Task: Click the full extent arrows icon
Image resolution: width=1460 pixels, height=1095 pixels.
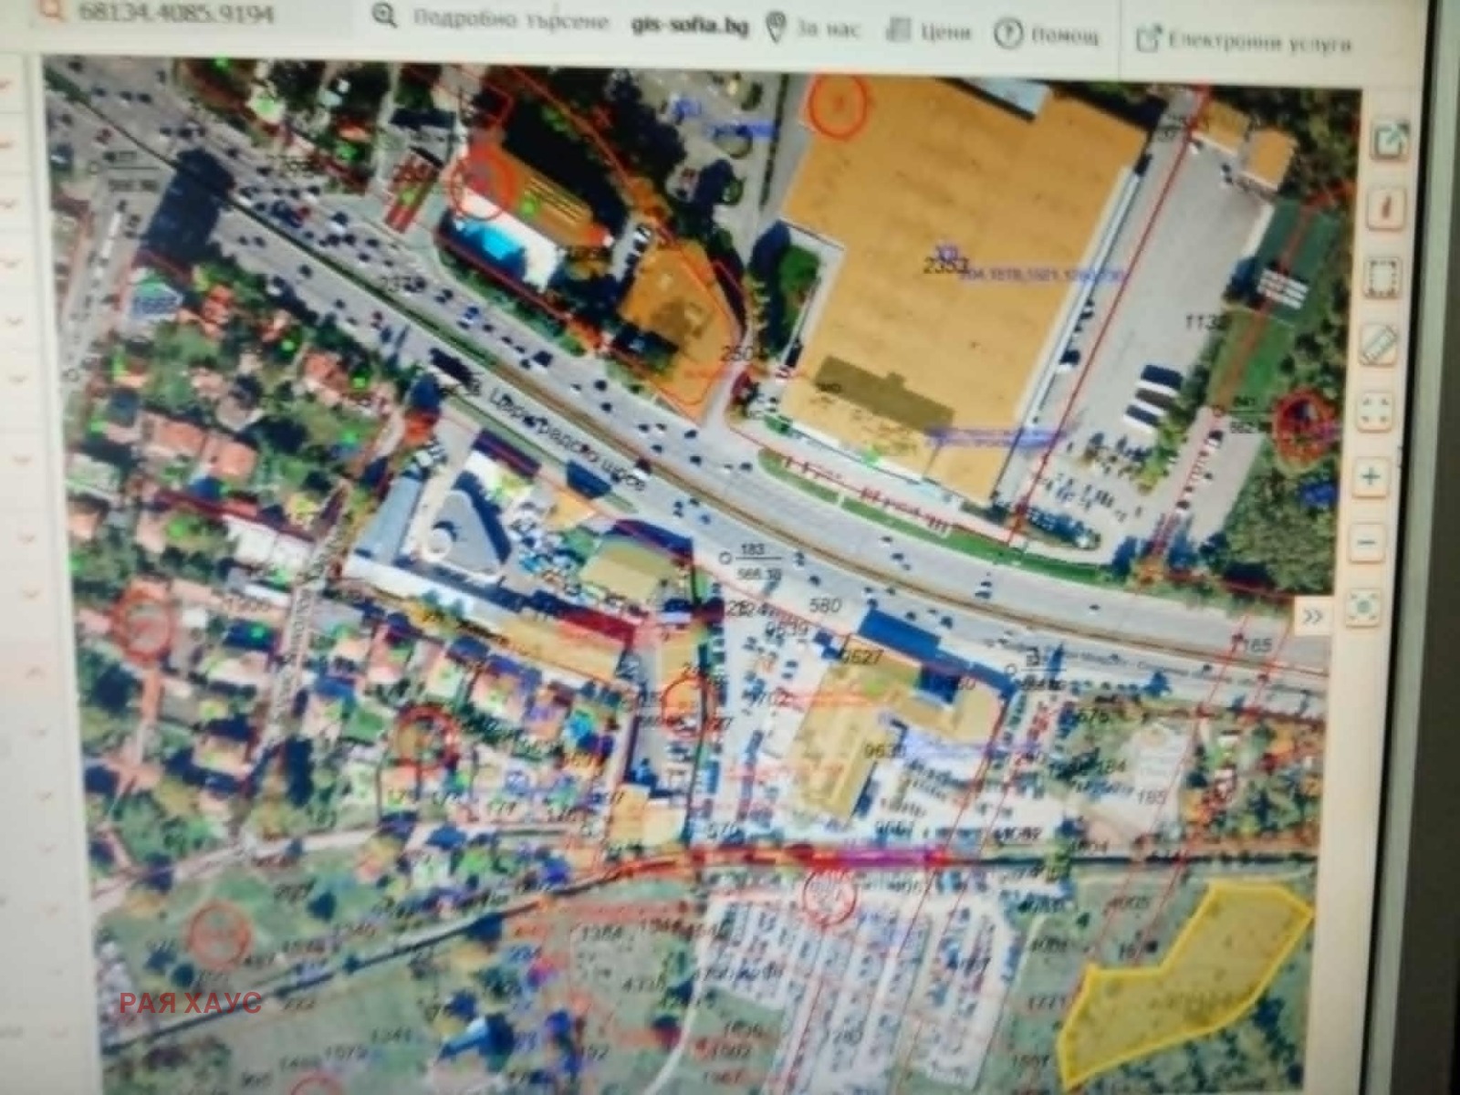Action: [x=1375, y=411]
